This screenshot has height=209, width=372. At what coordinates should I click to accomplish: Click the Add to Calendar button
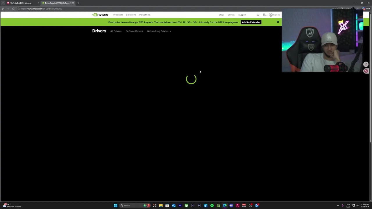coord(251,22)
